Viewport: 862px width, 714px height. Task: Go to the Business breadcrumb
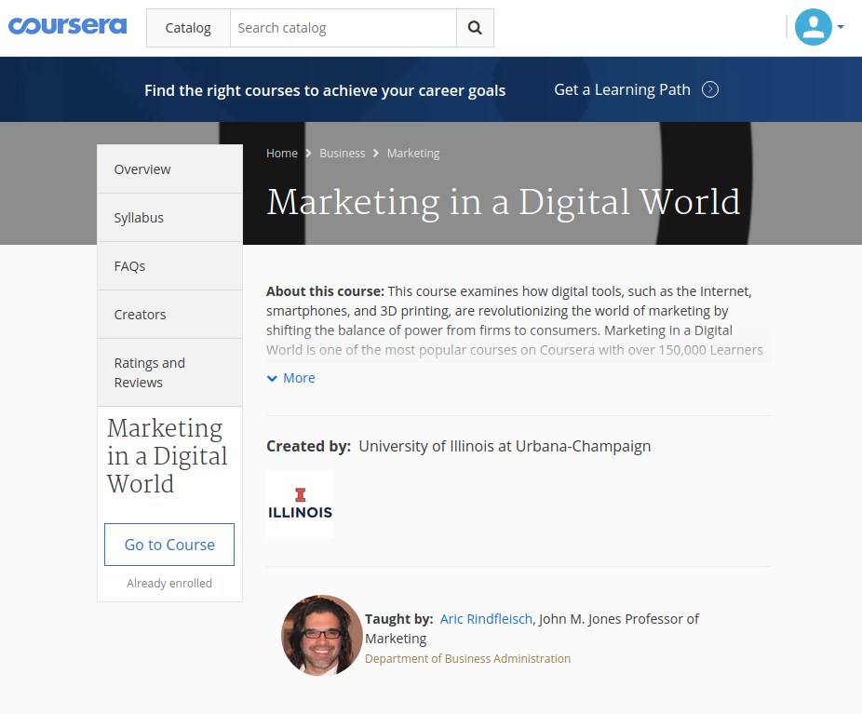coord(342,154)
